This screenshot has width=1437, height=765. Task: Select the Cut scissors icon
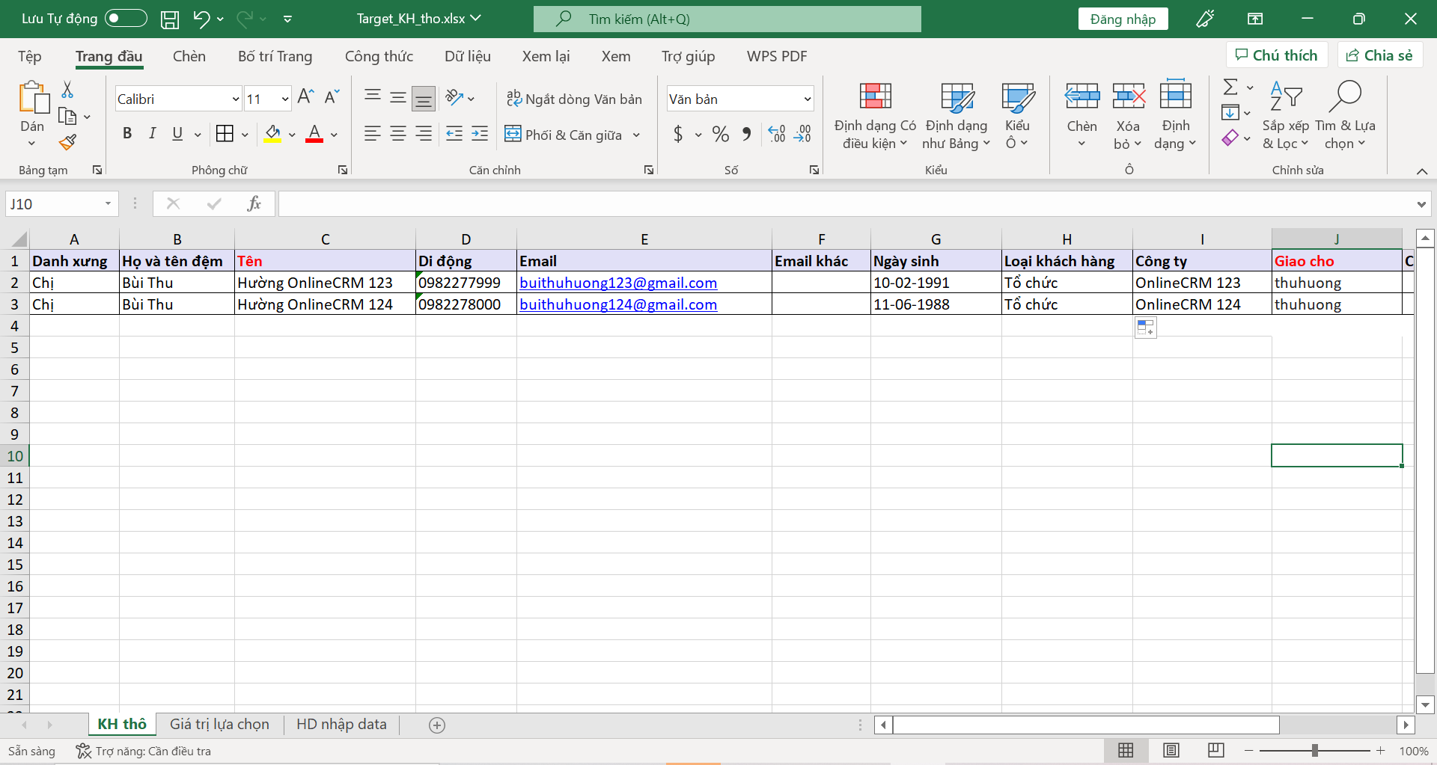pos(67,90)
